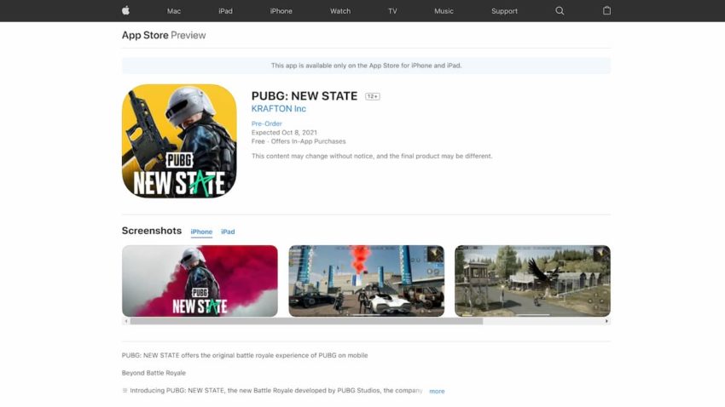Click the 'Screenshots' section heading
The image size is (725, 407).
[x=152, y=231]
